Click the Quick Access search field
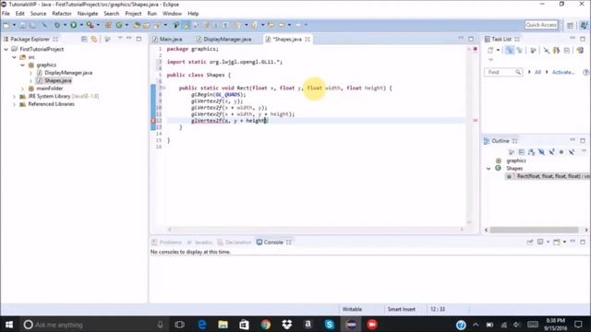This screenshot has height=332, width=591. click(x=541, y=25)
